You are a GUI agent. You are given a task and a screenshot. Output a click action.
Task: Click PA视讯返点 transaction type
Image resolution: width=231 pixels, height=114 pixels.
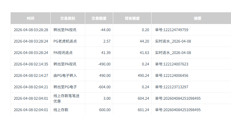click(63, 53)
